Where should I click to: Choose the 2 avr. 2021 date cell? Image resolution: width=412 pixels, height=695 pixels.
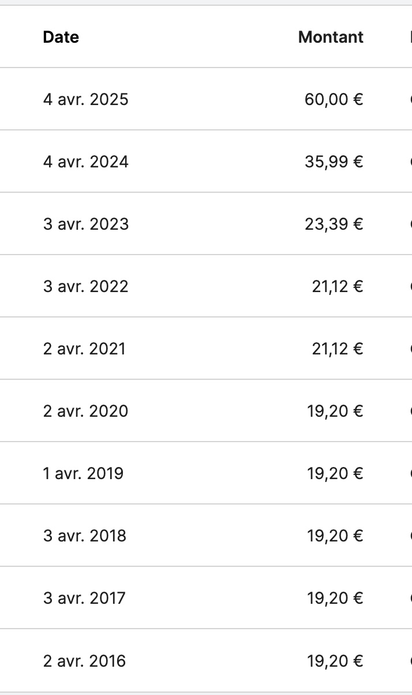click(84, 349)
